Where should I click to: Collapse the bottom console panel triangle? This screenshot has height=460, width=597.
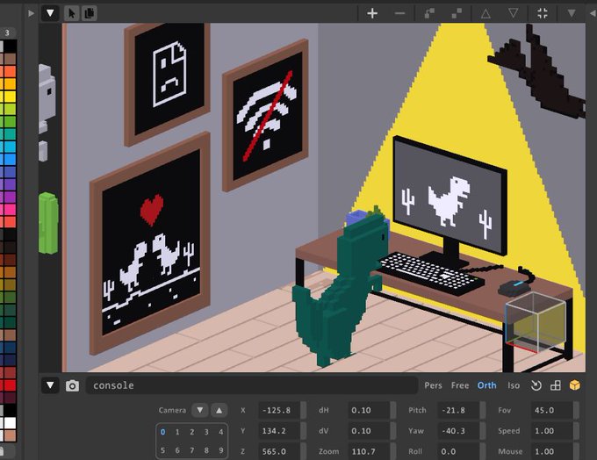coord(50,385)
